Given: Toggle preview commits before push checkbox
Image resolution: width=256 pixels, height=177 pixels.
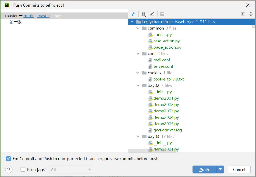Looking at the screenshot, I should pos(8,159).
